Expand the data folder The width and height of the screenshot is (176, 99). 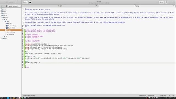[1, 11]
